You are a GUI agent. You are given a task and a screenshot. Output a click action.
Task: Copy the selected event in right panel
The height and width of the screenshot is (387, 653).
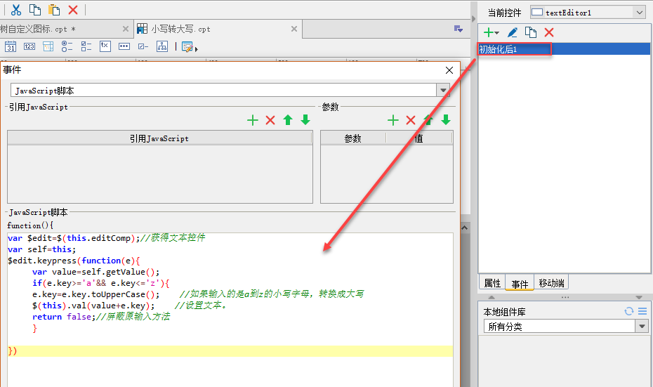click(531, 32)
